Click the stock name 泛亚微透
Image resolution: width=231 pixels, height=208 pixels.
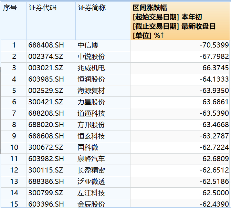pos(91,181)
